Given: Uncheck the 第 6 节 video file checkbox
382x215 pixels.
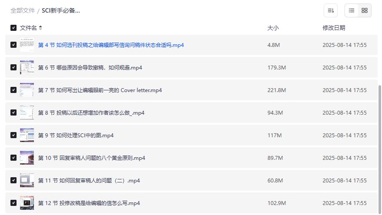Looking at the screenshot, I should [x=13, y=67].
